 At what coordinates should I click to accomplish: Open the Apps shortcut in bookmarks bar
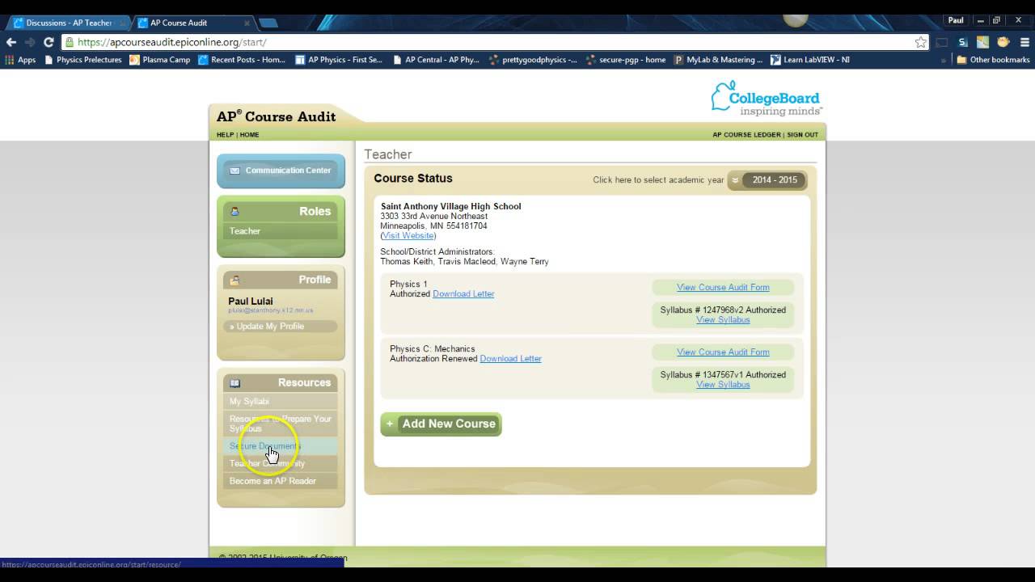[20, 60]
